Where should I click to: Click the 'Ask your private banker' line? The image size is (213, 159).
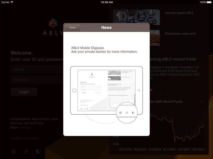(104, 52)
